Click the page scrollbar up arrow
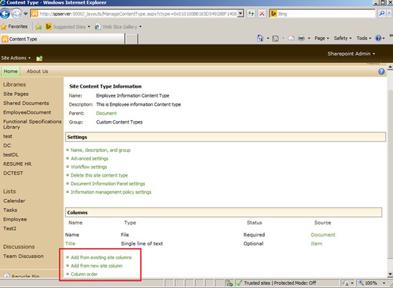This screenshot has height=288, width=393. click(390, 67)
